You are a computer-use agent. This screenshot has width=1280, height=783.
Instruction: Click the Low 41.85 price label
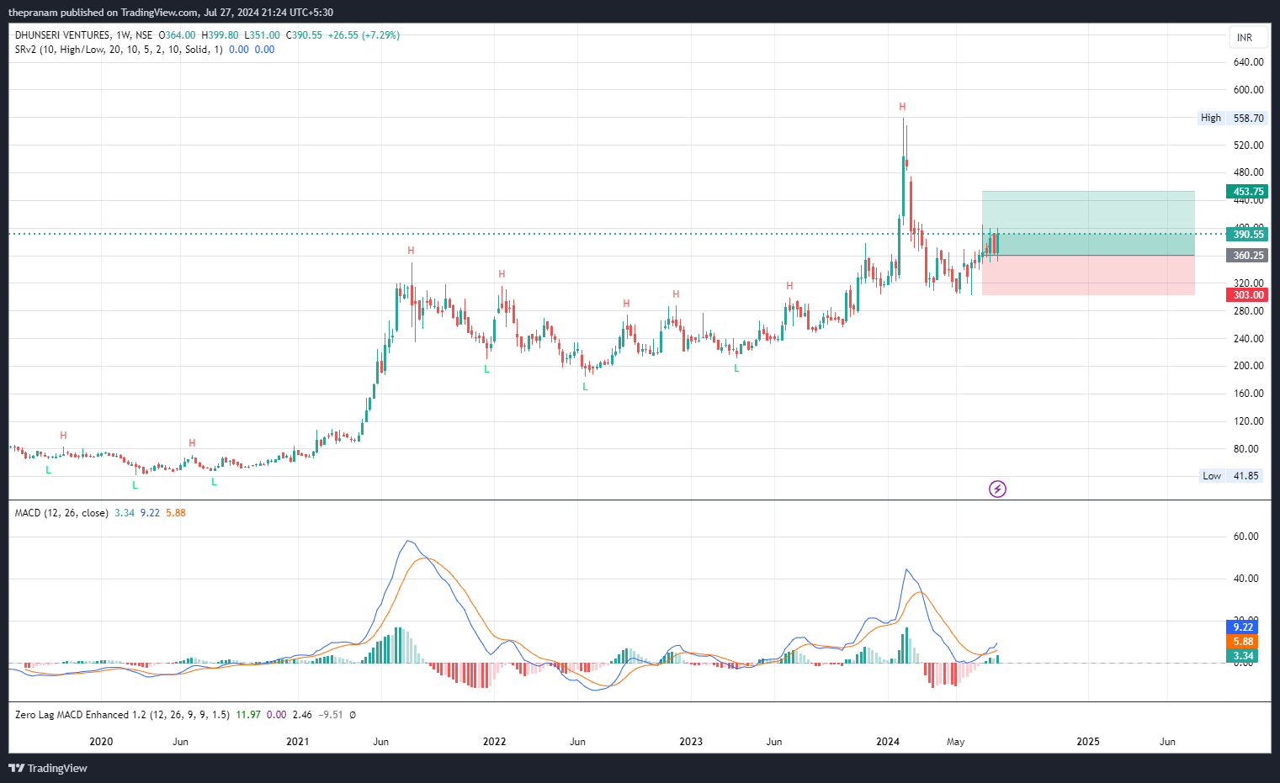click(x=1232, y=476)
